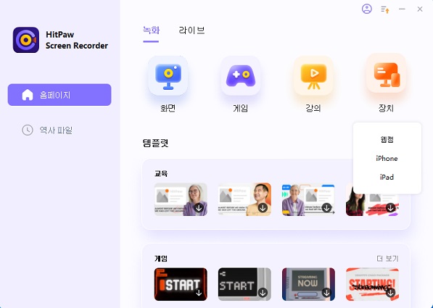
Task: Download the orange neon START template
Action: 199,293
